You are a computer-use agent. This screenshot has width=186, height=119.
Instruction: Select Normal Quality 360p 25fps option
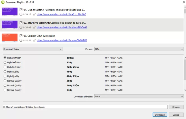pos(5,85)
